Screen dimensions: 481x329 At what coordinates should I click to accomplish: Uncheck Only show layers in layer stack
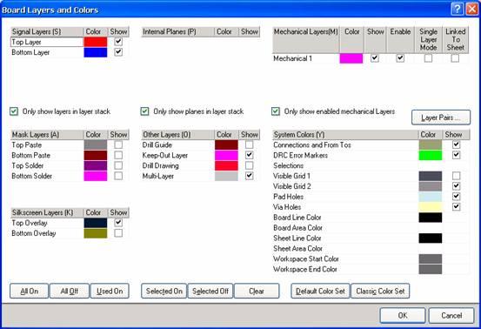[14, 111]
